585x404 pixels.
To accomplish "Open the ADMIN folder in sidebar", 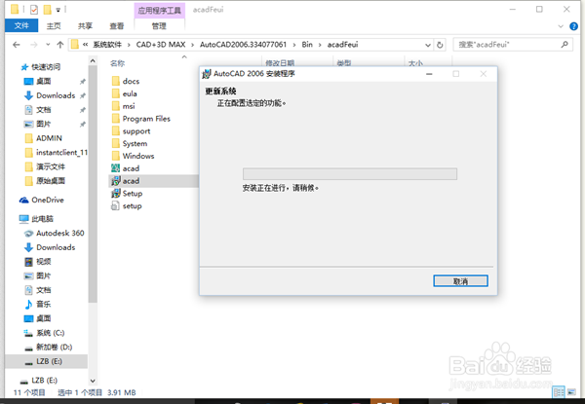I will (x=43, y=138).
